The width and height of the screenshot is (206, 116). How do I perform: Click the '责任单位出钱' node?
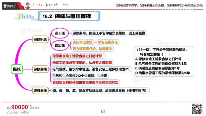(82, 42)
